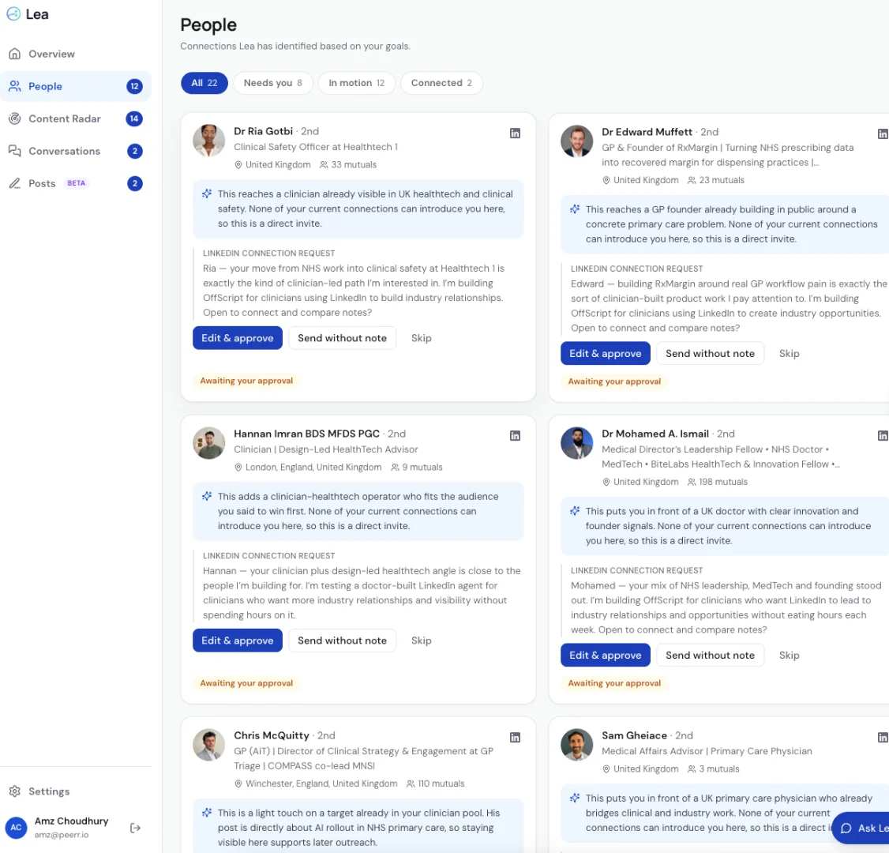
Task: Click the sparkle icon in Ria Gotbi's insight
Action: (207, 194)
